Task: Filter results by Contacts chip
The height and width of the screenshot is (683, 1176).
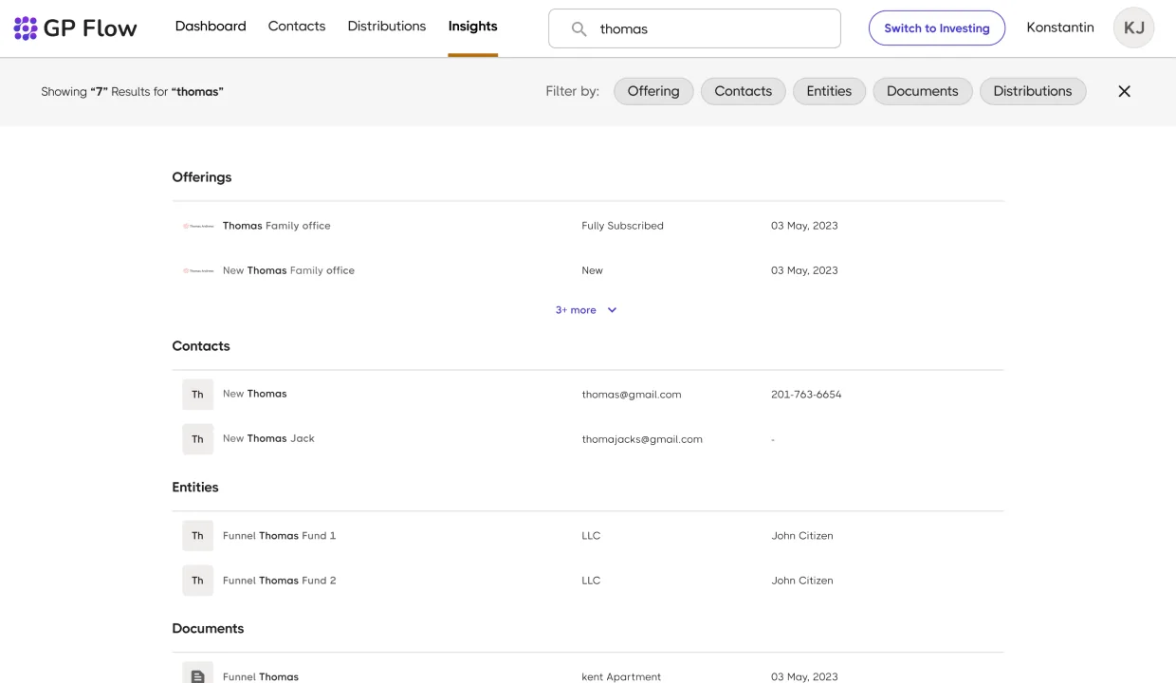Action: [743, 91]
